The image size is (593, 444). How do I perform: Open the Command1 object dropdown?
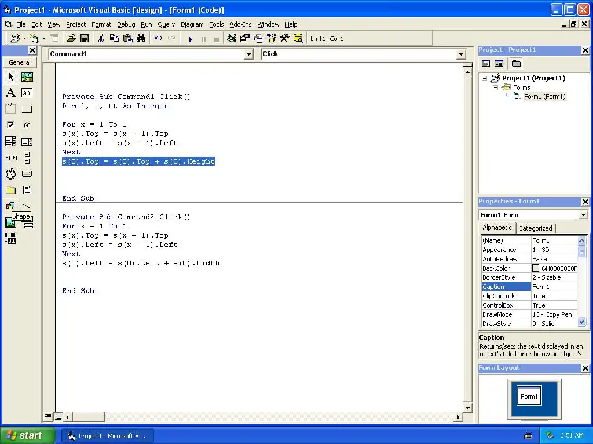coord(248,54)
